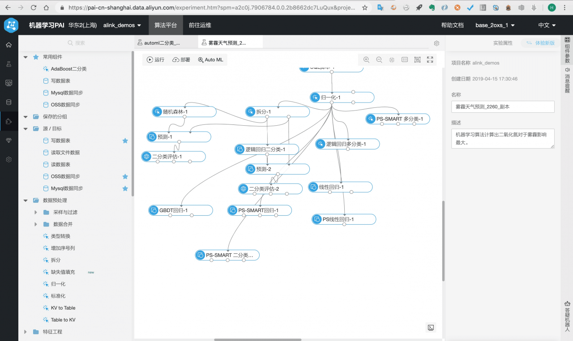573x341 pixels.
Task: Open the diamond models icon in sidebar
Action: tap(9, 141)
